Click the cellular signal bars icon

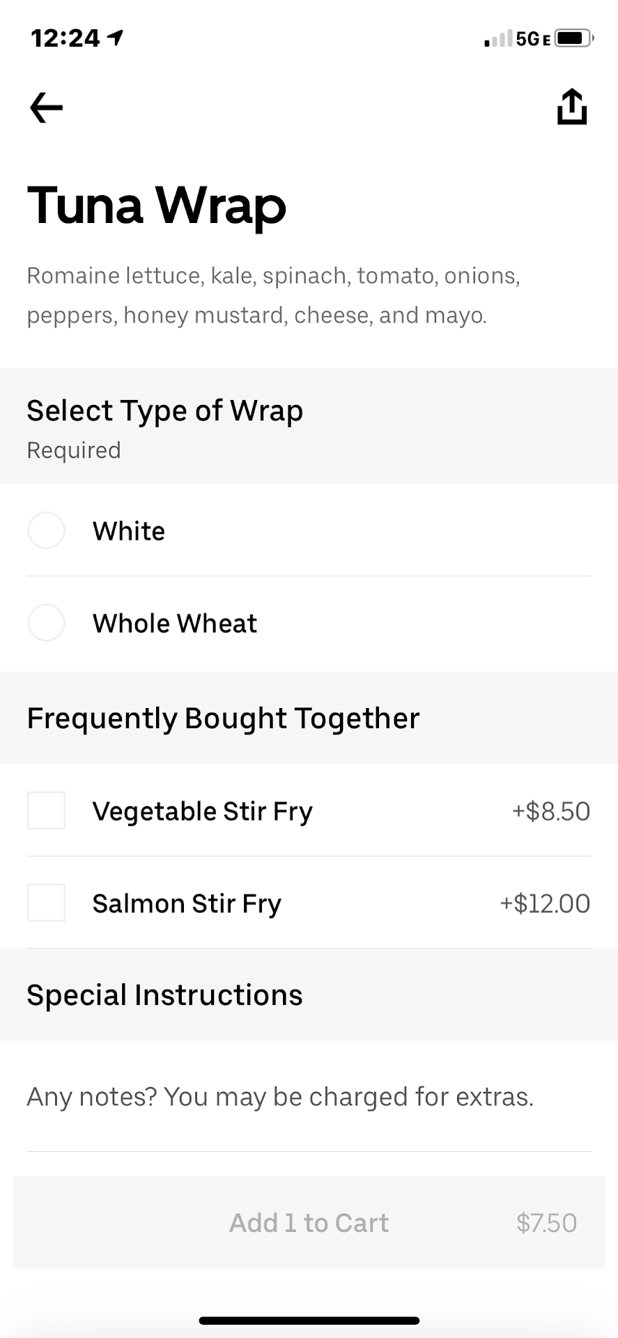click(x=497, y=39)
